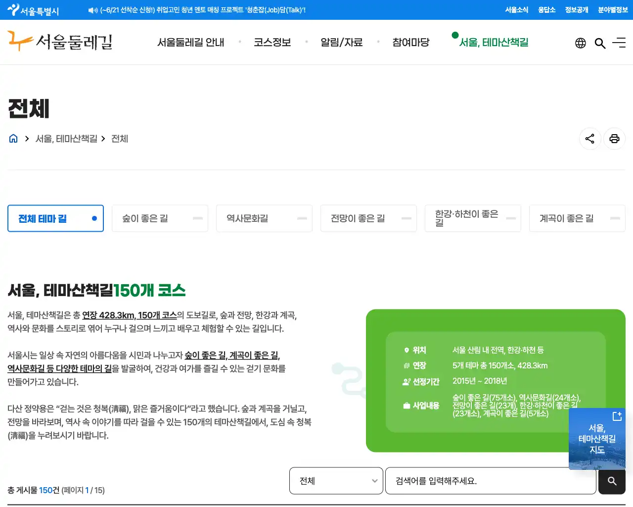Open the 참여마당 menu

point(410,43)
